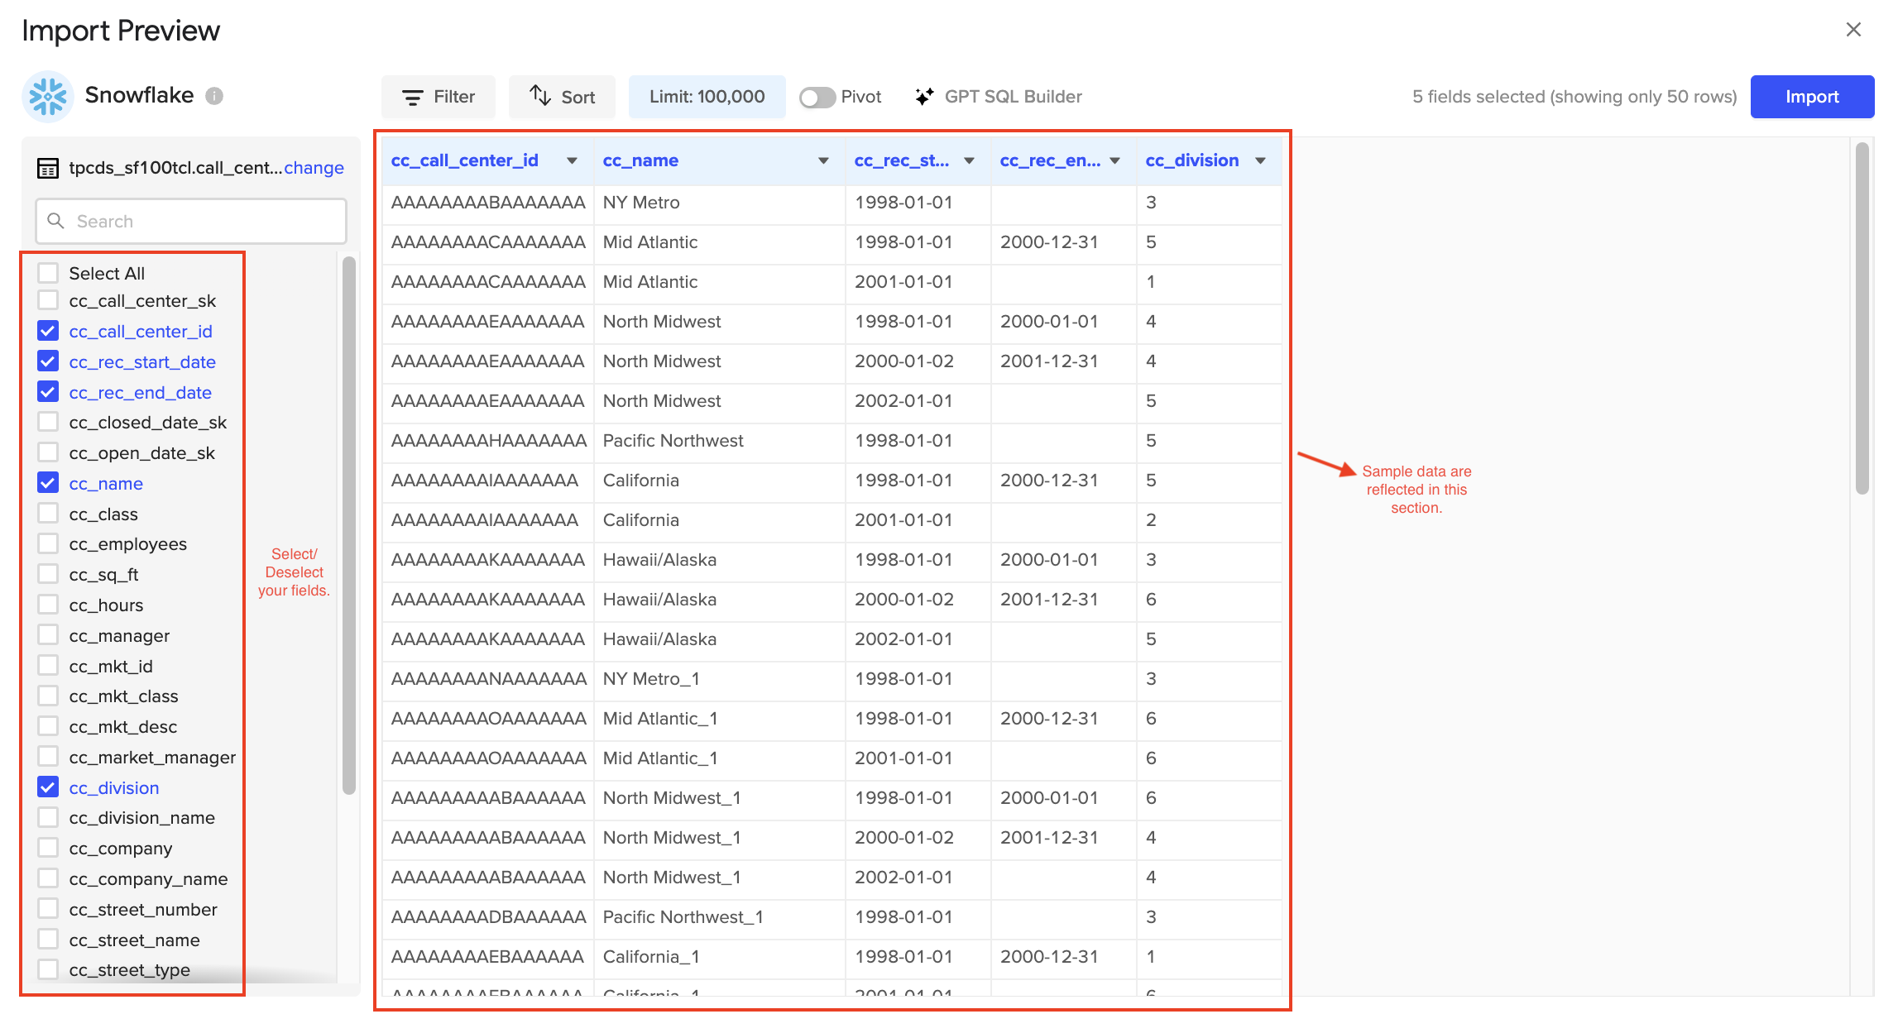Open the Snowflake info icon

click(x=214, y=96)
